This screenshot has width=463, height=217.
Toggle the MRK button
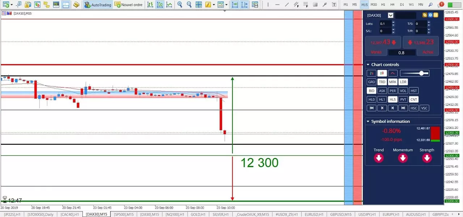pos(392,82)
